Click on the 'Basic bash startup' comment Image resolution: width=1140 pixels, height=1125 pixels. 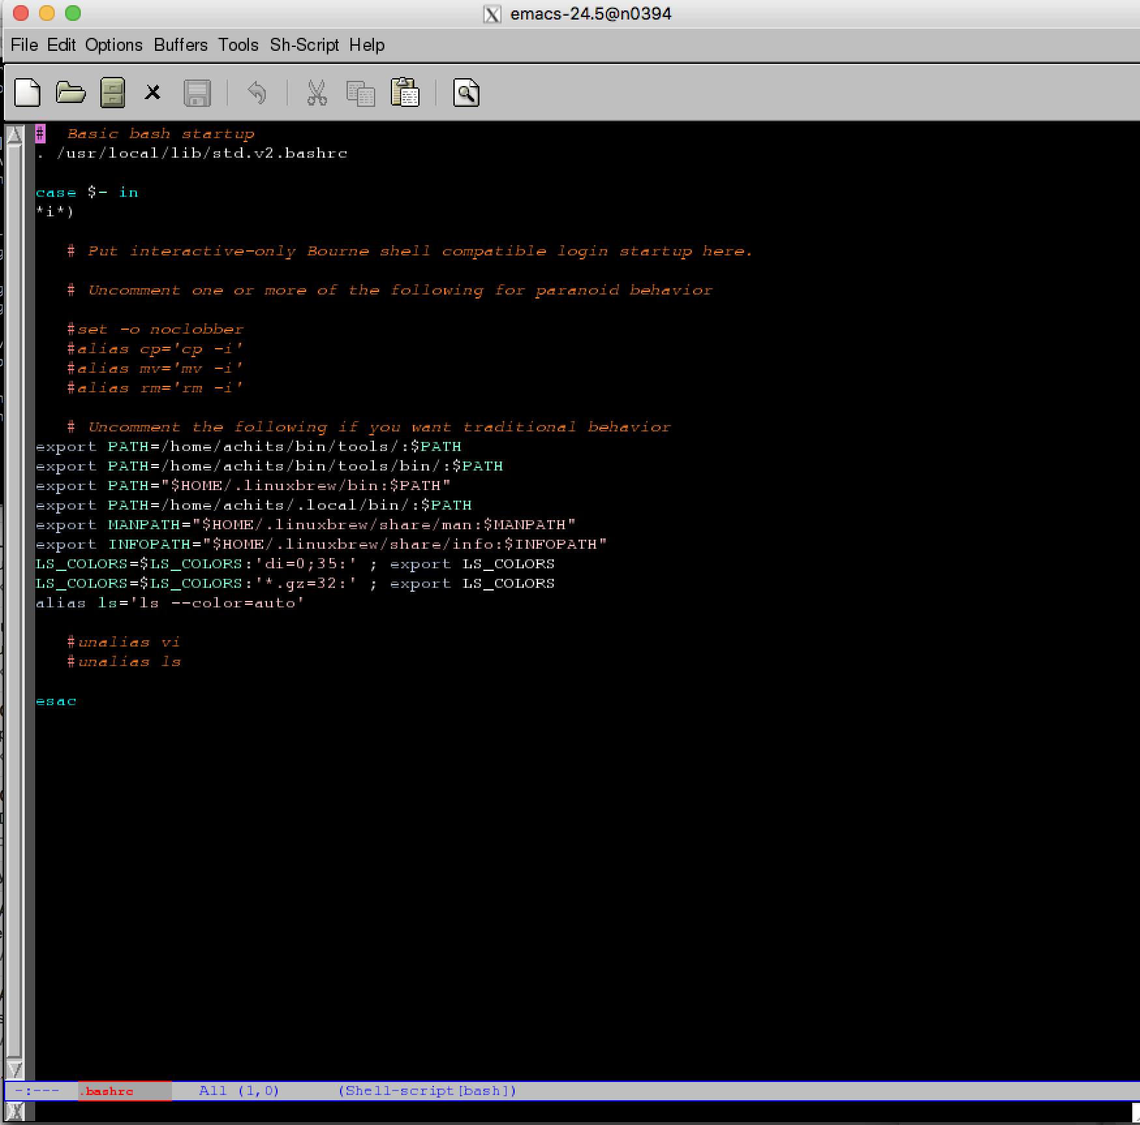pos(160,134)
